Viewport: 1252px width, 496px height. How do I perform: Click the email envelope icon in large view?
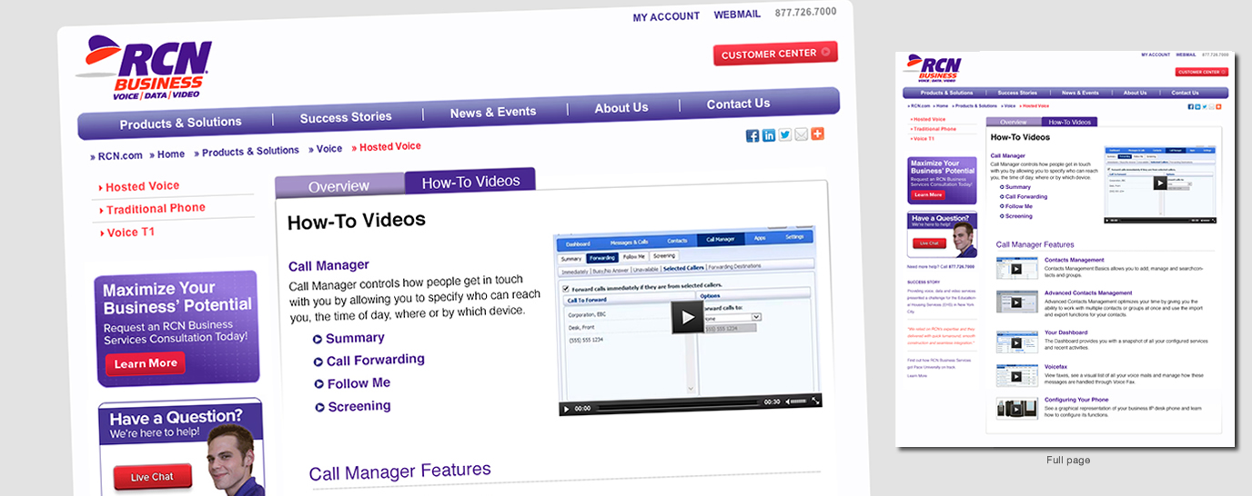[x=801, y=134]
